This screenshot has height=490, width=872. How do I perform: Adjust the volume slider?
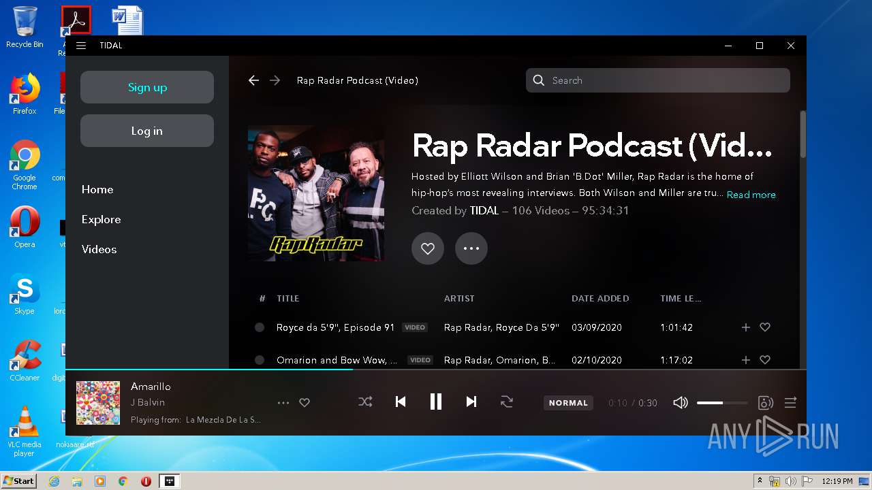tap(722, 403)
